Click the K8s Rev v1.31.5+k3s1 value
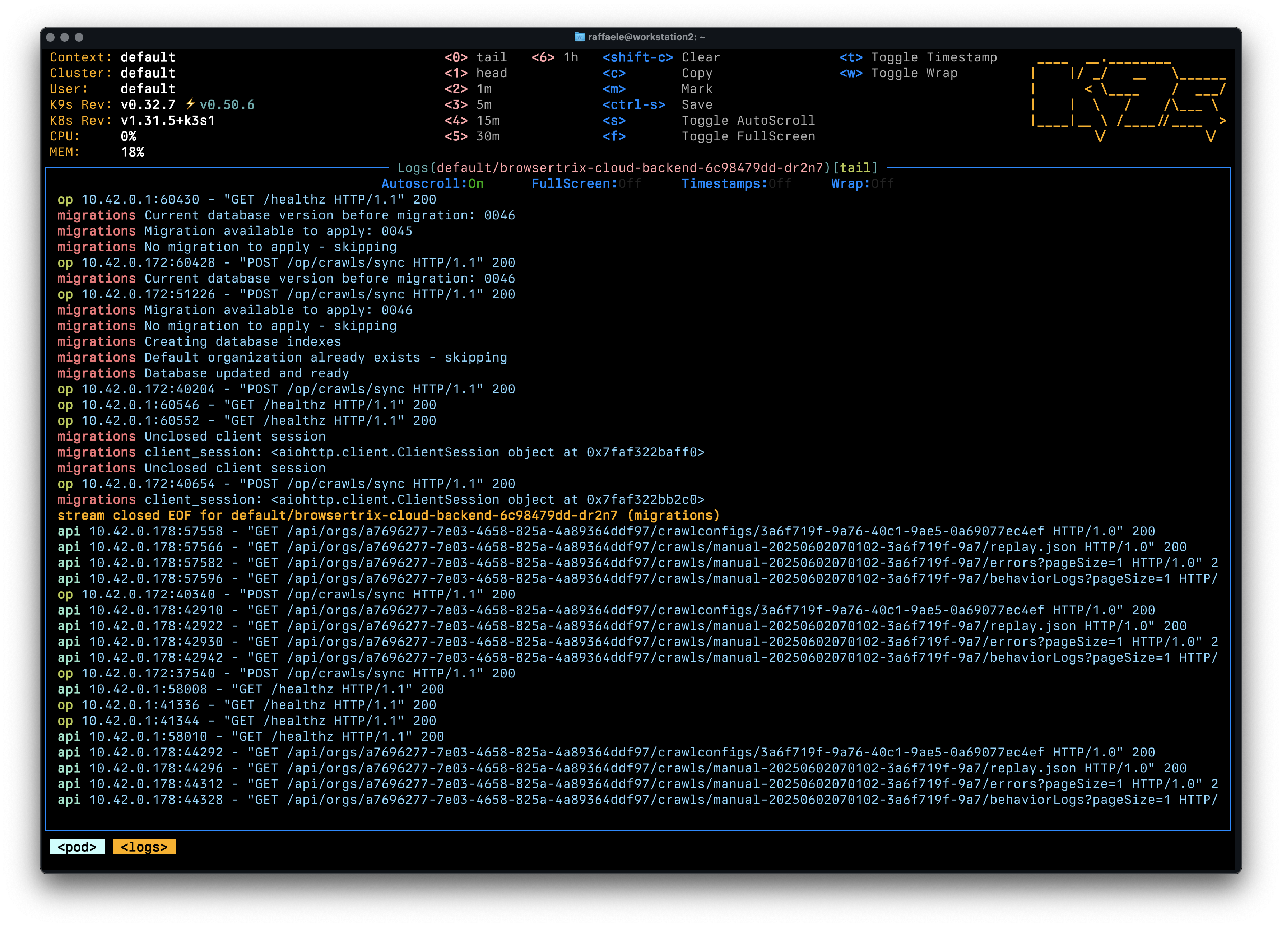The width and height of the screenshot is (1282, 927). tap(168, 120)
